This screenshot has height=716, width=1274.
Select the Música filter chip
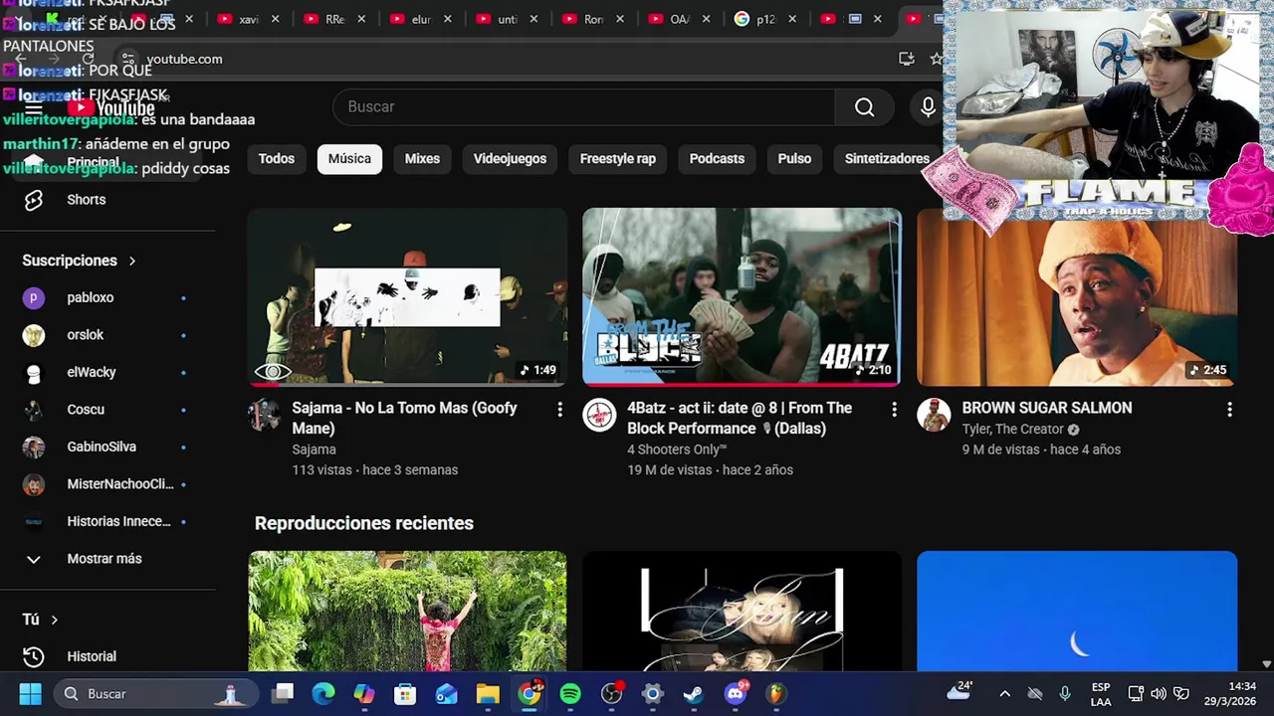pos(349,159)
